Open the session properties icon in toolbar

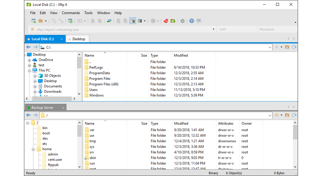(x=70, y=21)
